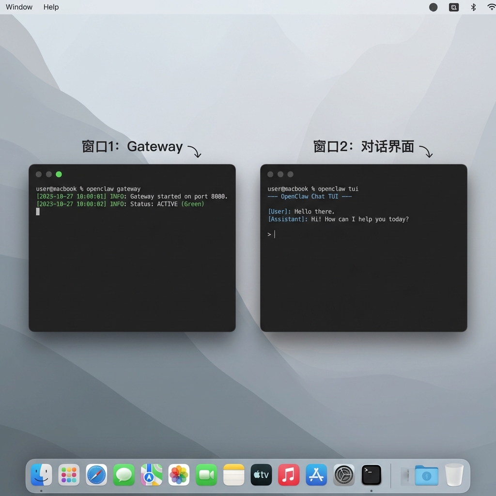Image resolution: width=496 pixels, height=496 pixels.
Task: Open the Notes app
Action: [233, 475]
